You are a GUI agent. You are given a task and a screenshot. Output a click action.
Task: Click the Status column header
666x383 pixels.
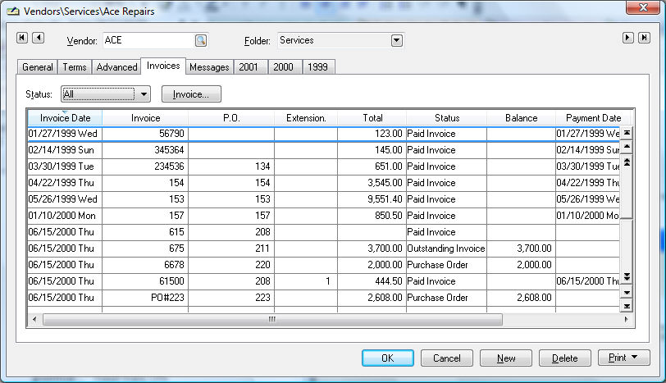coord(447,118)
